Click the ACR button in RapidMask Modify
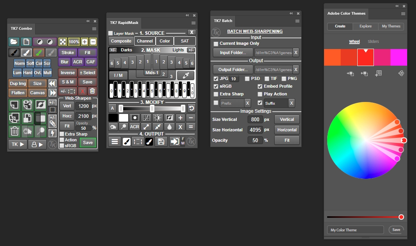The image size is (416, 246). [134, 127]
